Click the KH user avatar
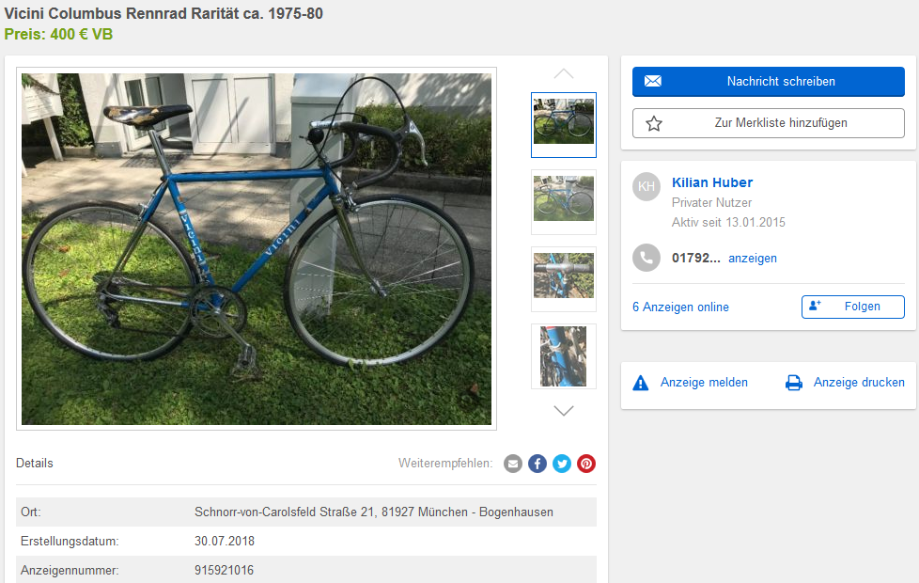 (646, 186)
